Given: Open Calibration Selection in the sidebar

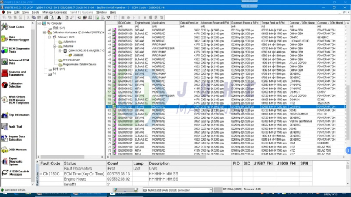Looking at the screenshot, I should pos(12,85).
